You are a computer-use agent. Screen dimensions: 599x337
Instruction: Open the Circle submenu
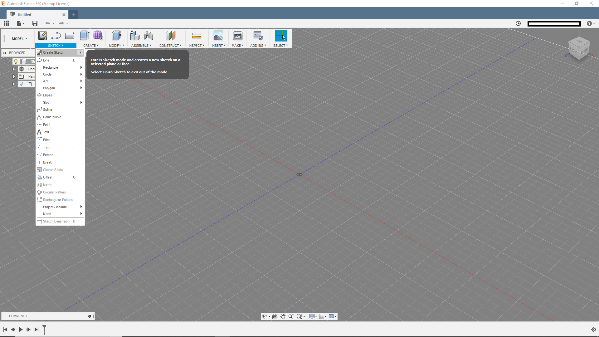pos(60,74)
